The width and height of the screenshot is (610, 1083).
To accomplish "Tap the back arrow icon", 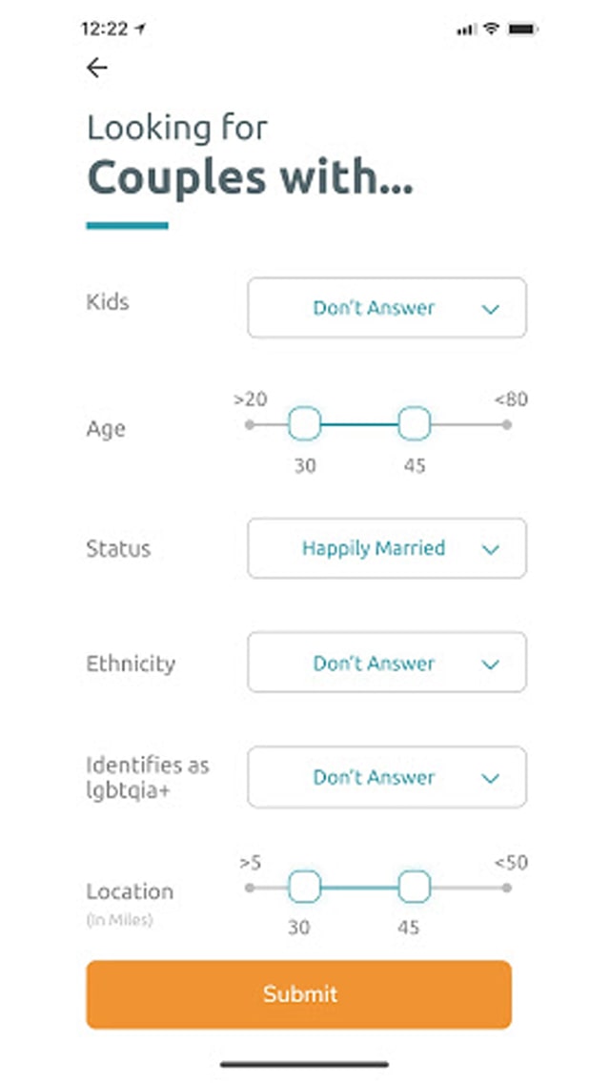I will click(x=96, y=67).
